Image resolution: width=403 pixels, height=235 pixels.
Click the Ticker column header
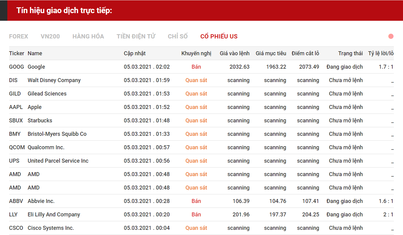pyautogui.click(x=16, y=53)
